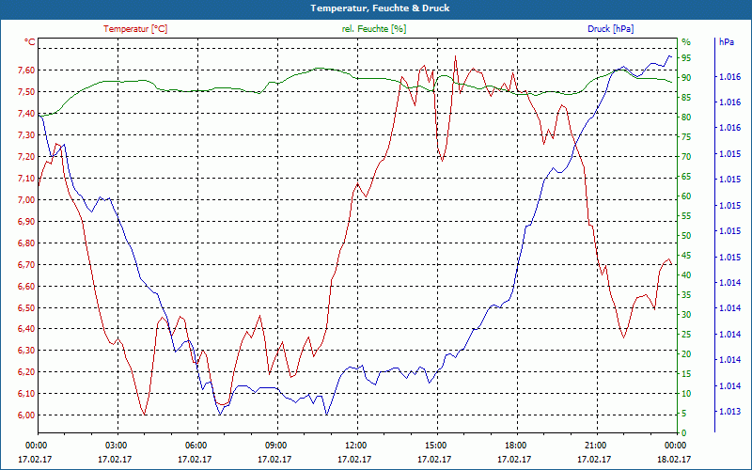Click the '10' humidity axis value
The width and height of the screenshot is (752, 470).
click(686, 394)
